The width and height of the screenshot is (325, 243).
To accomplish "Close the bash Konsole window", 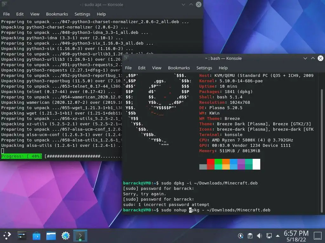I will point(321,58).
